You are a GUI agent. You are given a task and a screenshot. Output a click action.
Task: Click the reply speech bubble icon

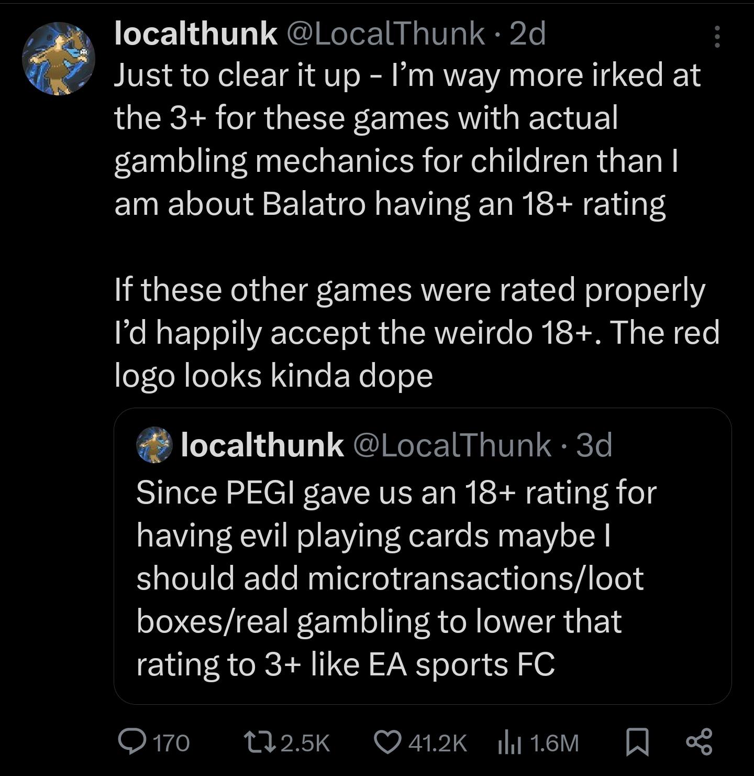[x=133, y=742]
